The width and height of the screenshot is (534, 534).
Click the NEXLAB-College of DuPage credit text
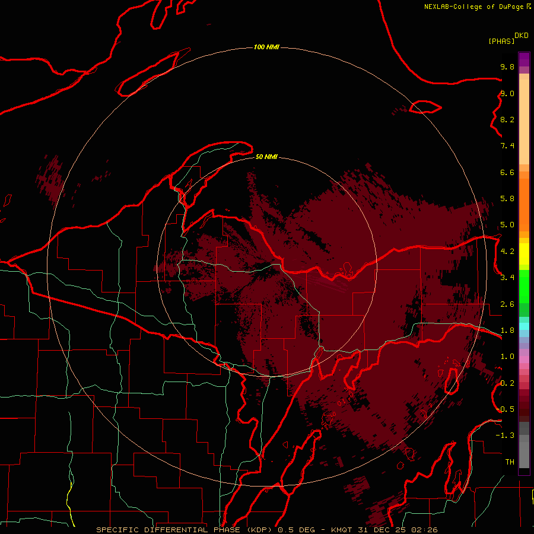click(473, 7)
